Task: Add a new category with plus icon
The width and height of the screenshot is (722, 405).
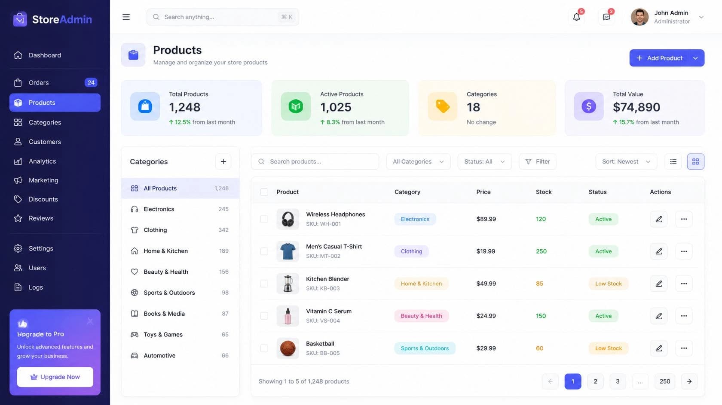Action: point(223,162)
